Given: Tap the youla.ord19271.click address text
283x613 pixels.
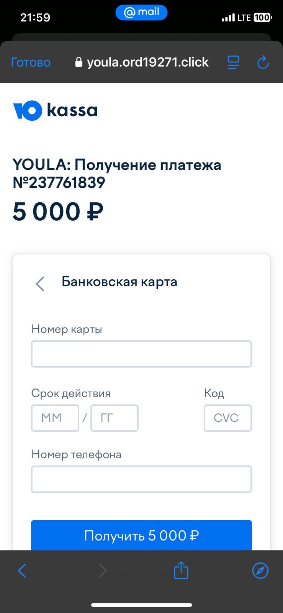Looking at the screenshot, I should (147, 62).
